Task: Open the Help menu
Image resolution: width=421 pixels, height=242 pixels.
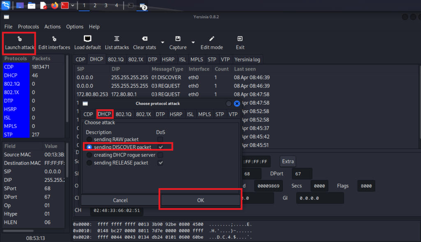Action: click(94, 27)
